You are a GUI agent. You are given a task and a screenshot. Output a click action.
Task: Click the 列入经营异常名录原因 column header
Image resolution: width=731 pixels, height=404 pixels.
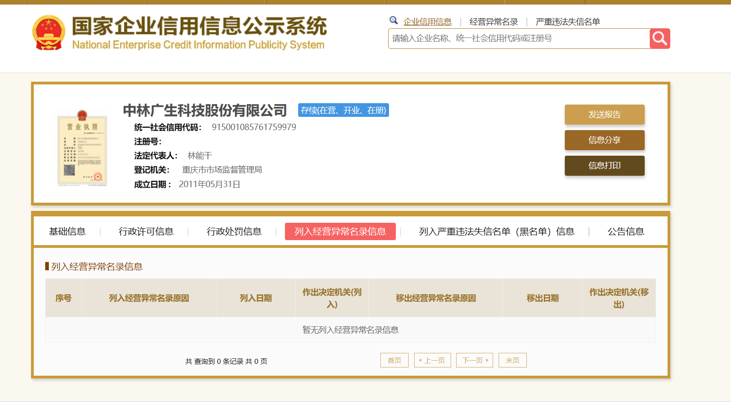[149, 298]
